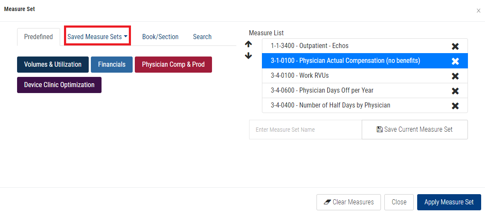Image resolution: width=485 pixels, height=212 pixels.
Task: Remove Physician Days Off per Year
Action: [455, 91]
